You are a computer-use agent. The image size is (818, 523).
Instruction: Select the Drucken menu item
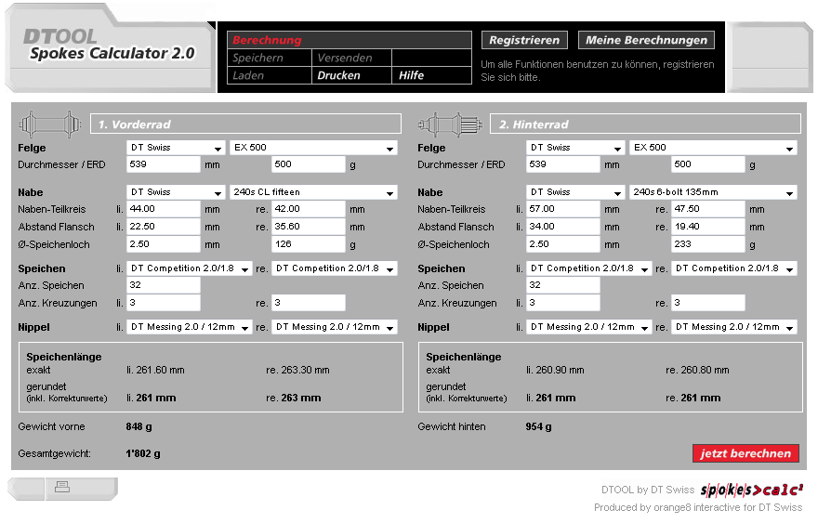338,75
